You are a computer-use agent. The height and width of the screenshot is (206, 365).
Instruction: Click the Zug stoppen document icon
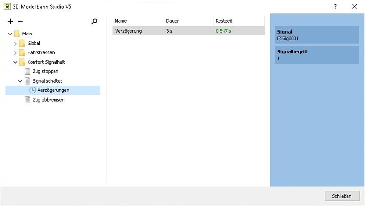tap(27, 71)
